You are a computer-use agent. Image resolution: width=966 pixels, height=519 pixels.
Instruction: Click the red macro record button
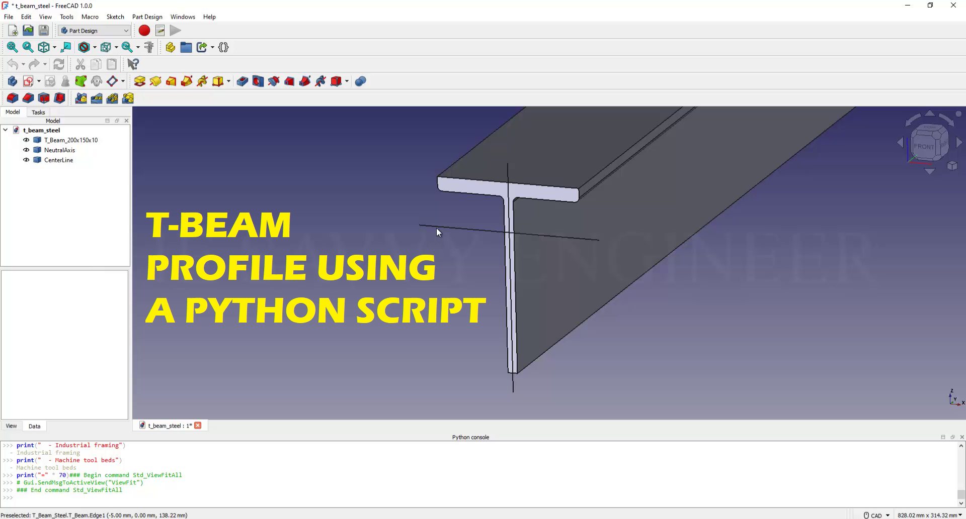[144, 31]
